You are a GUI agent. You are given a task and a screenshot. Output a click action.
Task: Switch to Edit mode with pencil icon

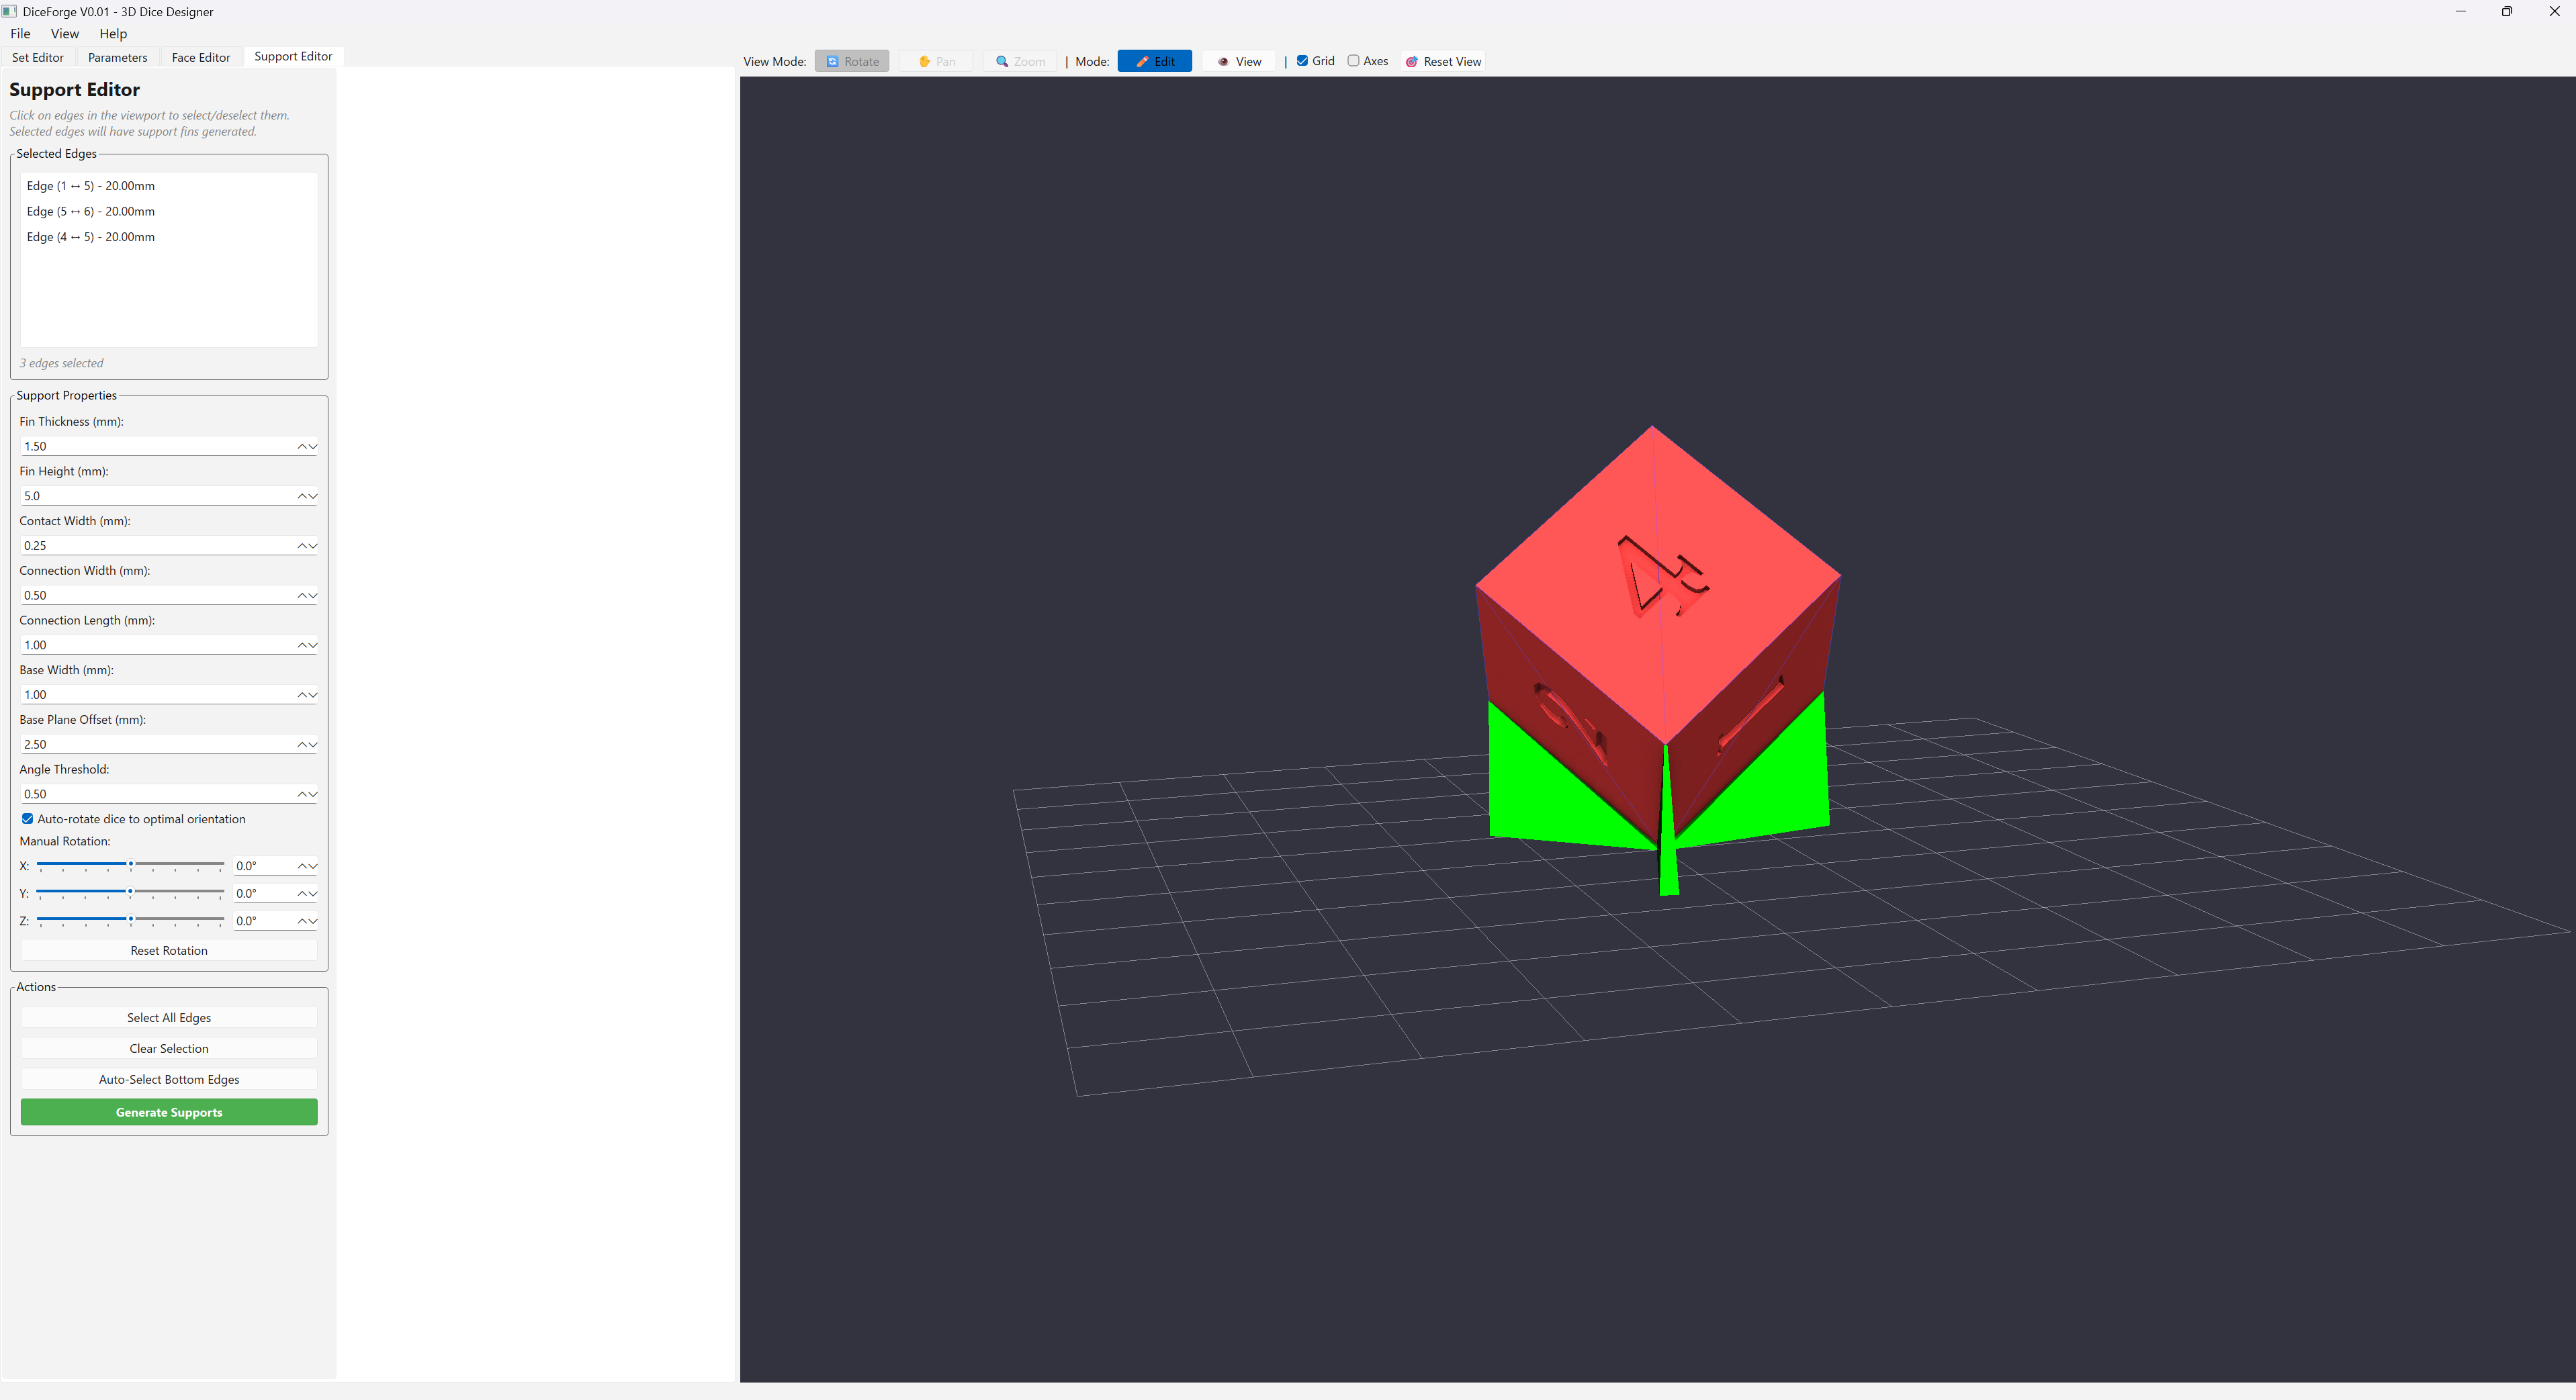(1154, 61)
